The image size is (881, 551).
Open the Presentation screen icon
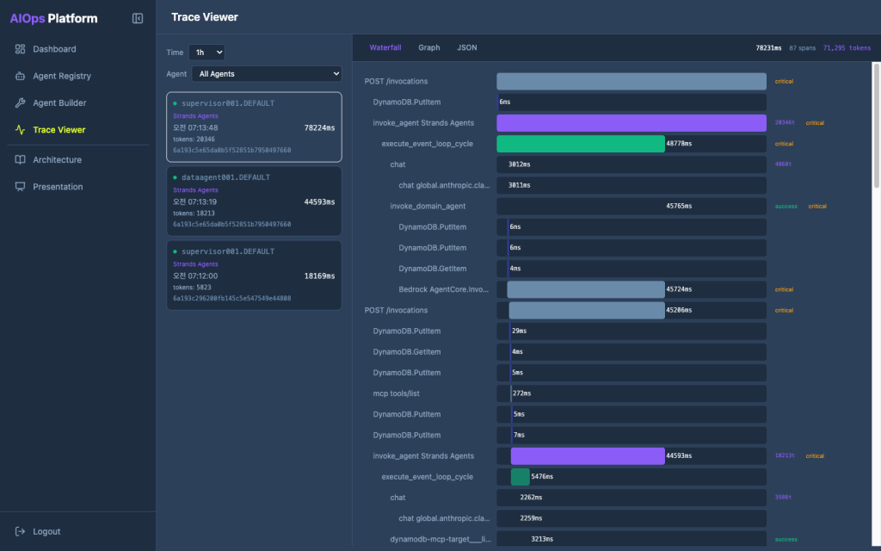coord(21,187)
